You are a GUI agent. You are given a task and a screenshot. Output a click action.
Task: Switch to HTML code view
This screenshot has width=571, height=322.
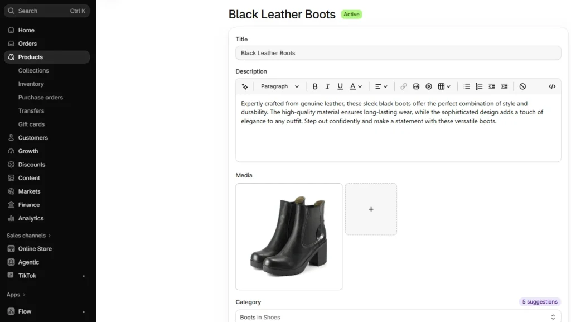click(x=552, y=86)
